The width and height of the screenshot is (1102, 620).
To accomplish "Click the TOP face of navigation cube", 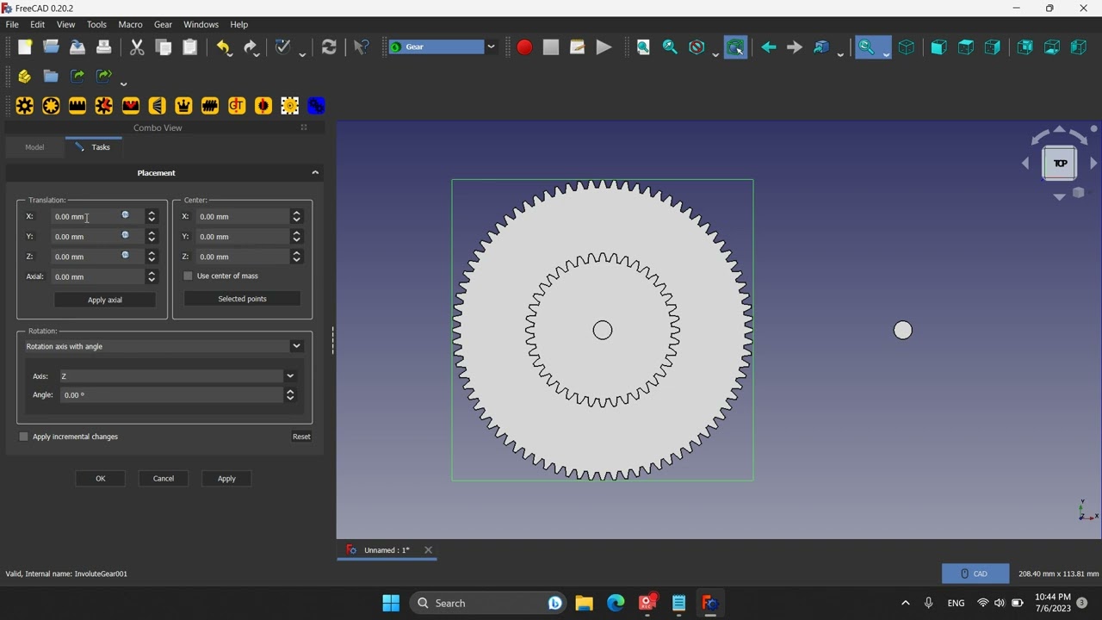I will pos(1060,164).
